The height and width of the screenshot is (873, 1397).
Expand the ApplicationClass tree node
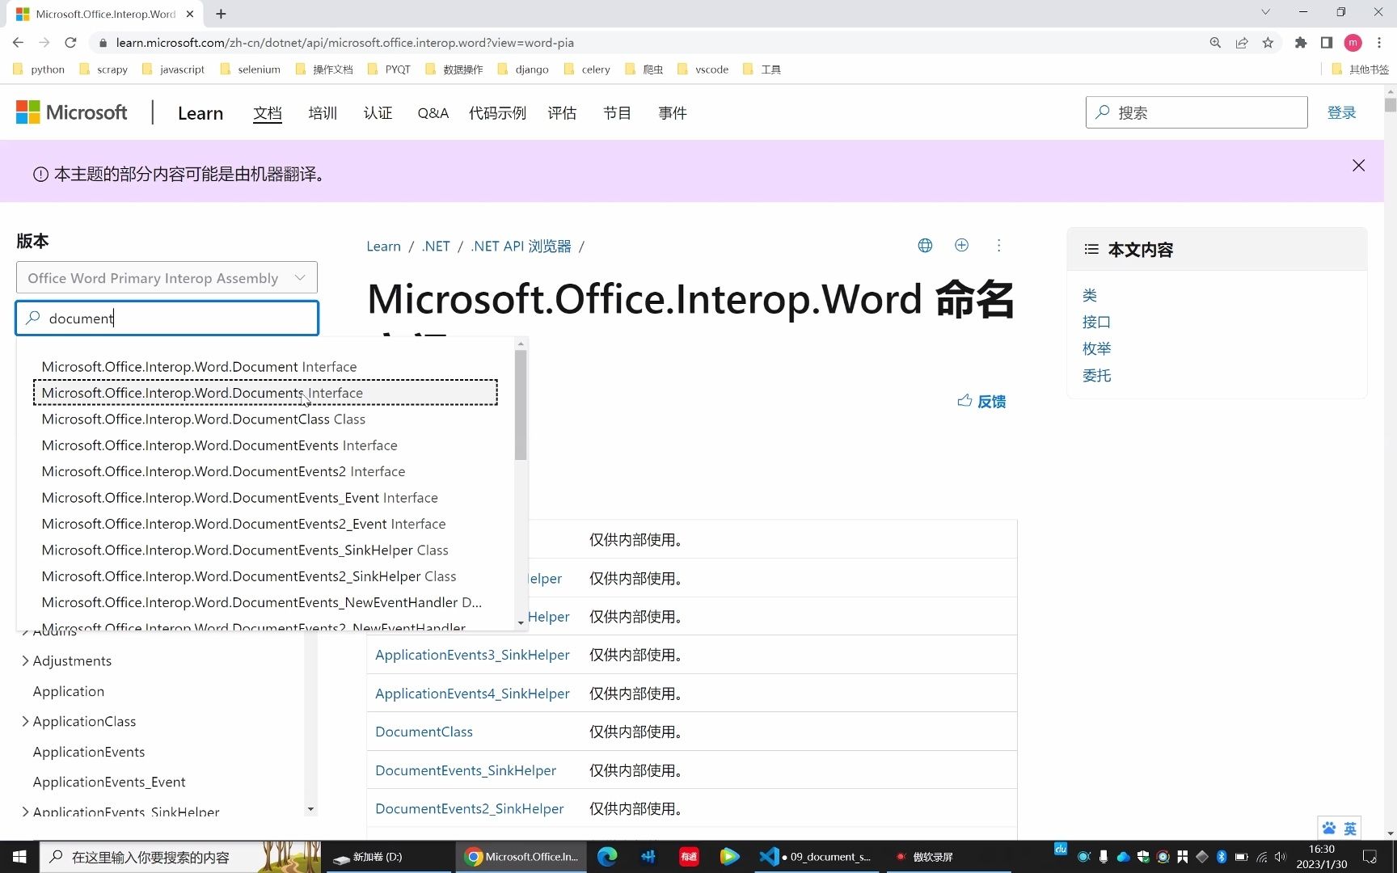(x=25, y=721)
